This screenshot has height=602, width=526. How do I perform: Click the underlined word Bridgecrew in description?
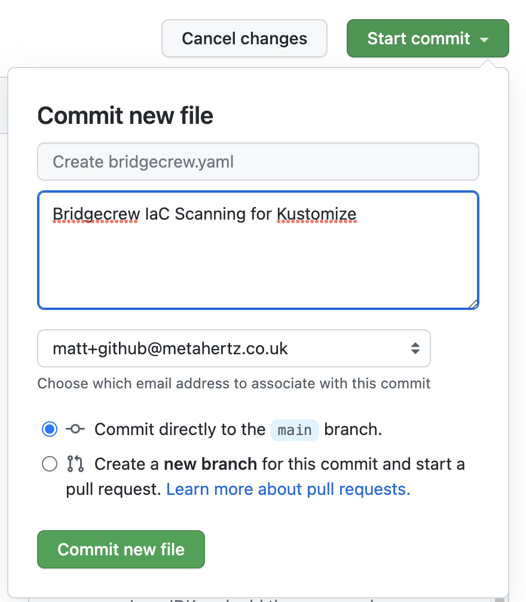click(96, 214)
